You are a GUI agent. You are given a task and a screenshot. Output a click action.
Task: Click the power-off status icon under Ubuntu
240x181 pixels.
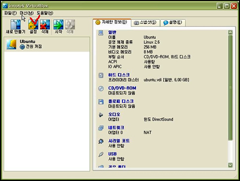pos(22,47)
